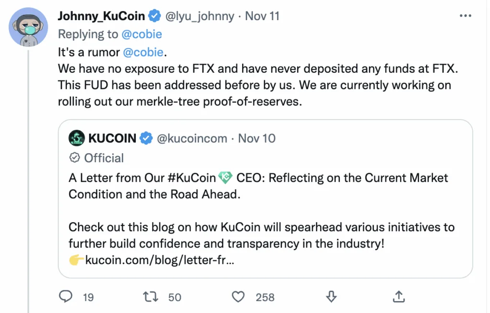The width and height of the screenshot is (490, 313).
Task: Click the Nov 11 timestamp
Action: coord(262,15)
